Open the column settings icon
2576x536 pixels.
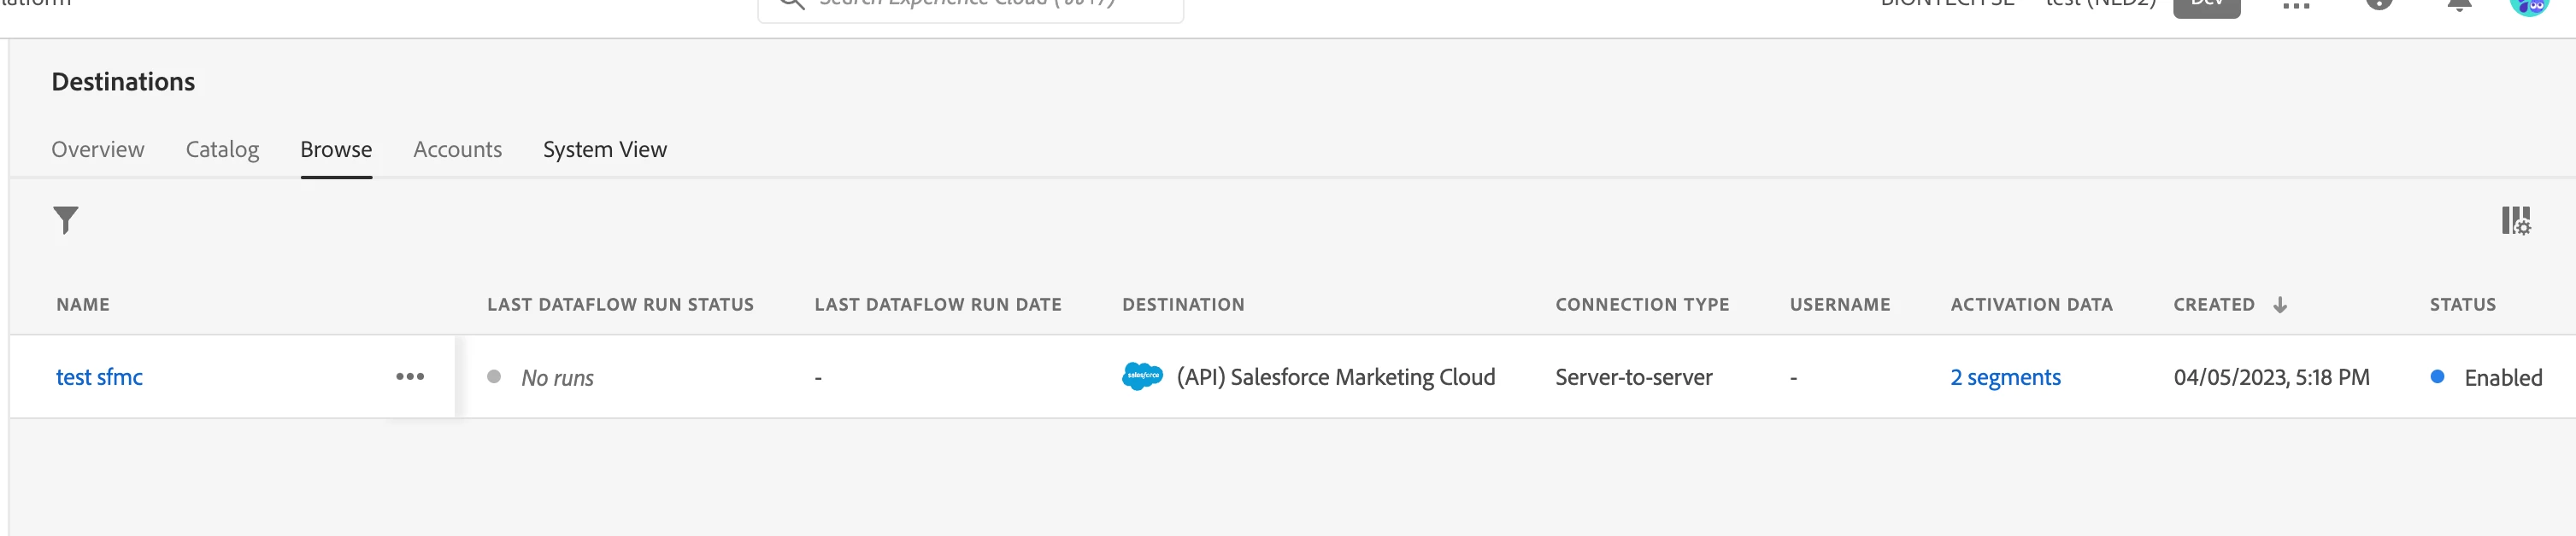point(2515,220)
